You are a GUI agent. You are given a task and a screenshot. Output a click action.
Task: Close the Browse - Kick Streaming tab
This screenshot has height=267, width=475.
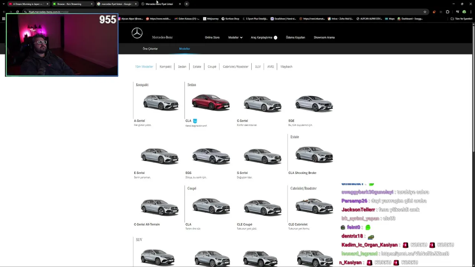click(92, 4)
